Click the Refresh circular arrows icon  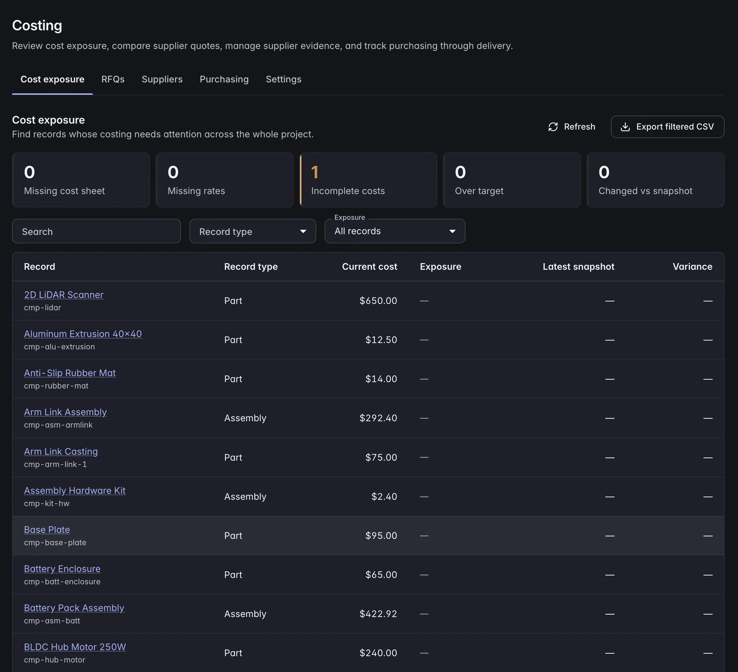pos(553,127)
